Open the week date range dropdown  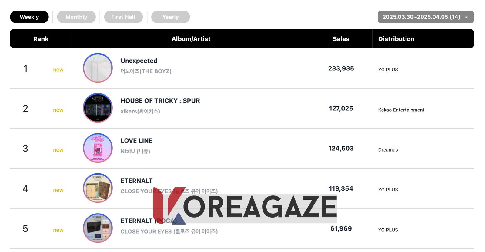[x=421, y=17]
